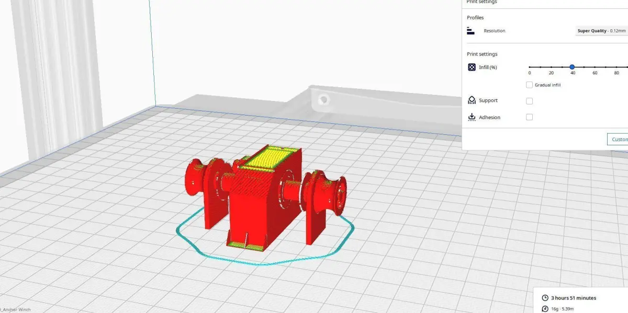This screenshot has height=313, width=628.
Task: Click the '3 hours 51 minutes' estimate
Action: pos(573,298)
